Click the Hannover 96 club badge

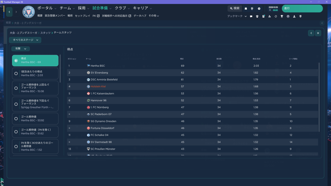(88, 100)
